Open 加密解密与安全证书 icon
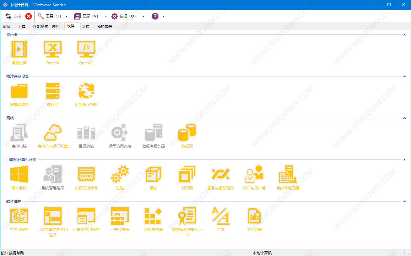Screen dimensions: 411x256 187,216
